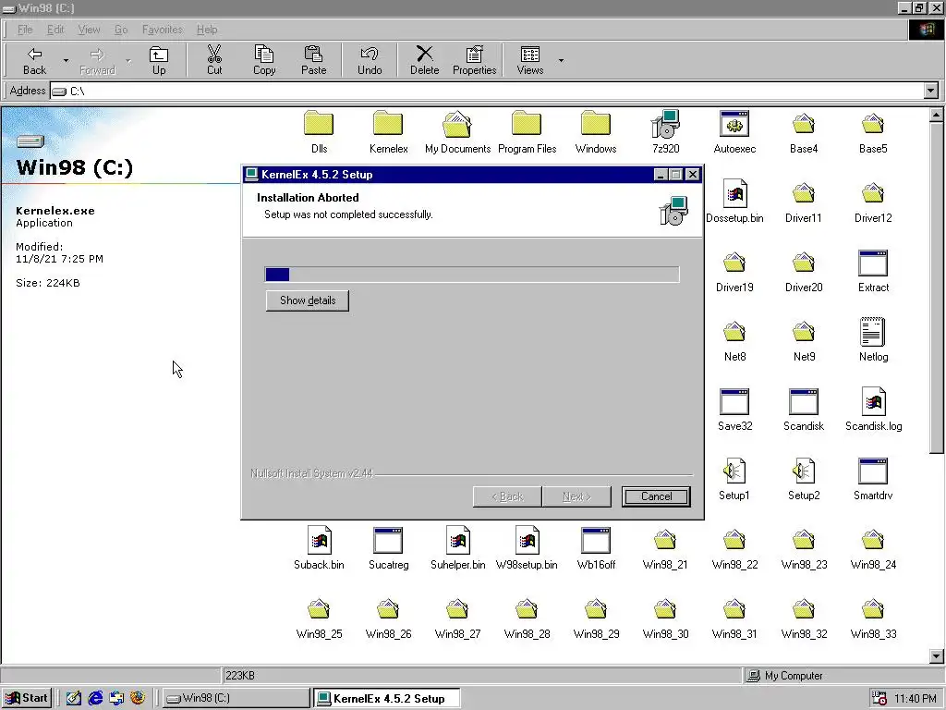Select the Windows folder

pyautogui.click(x=596, y=132)
